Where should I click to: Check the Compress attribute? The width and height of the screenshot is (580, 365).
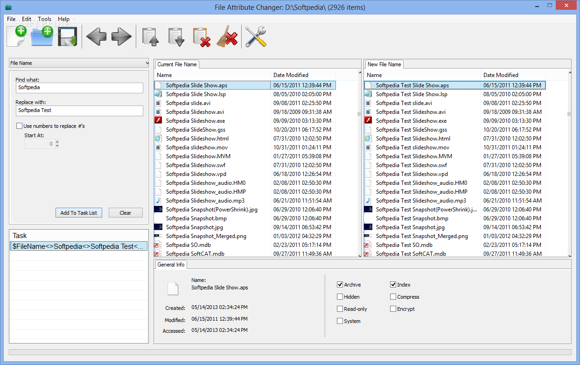pyautogui.click(x=393, y=297)
